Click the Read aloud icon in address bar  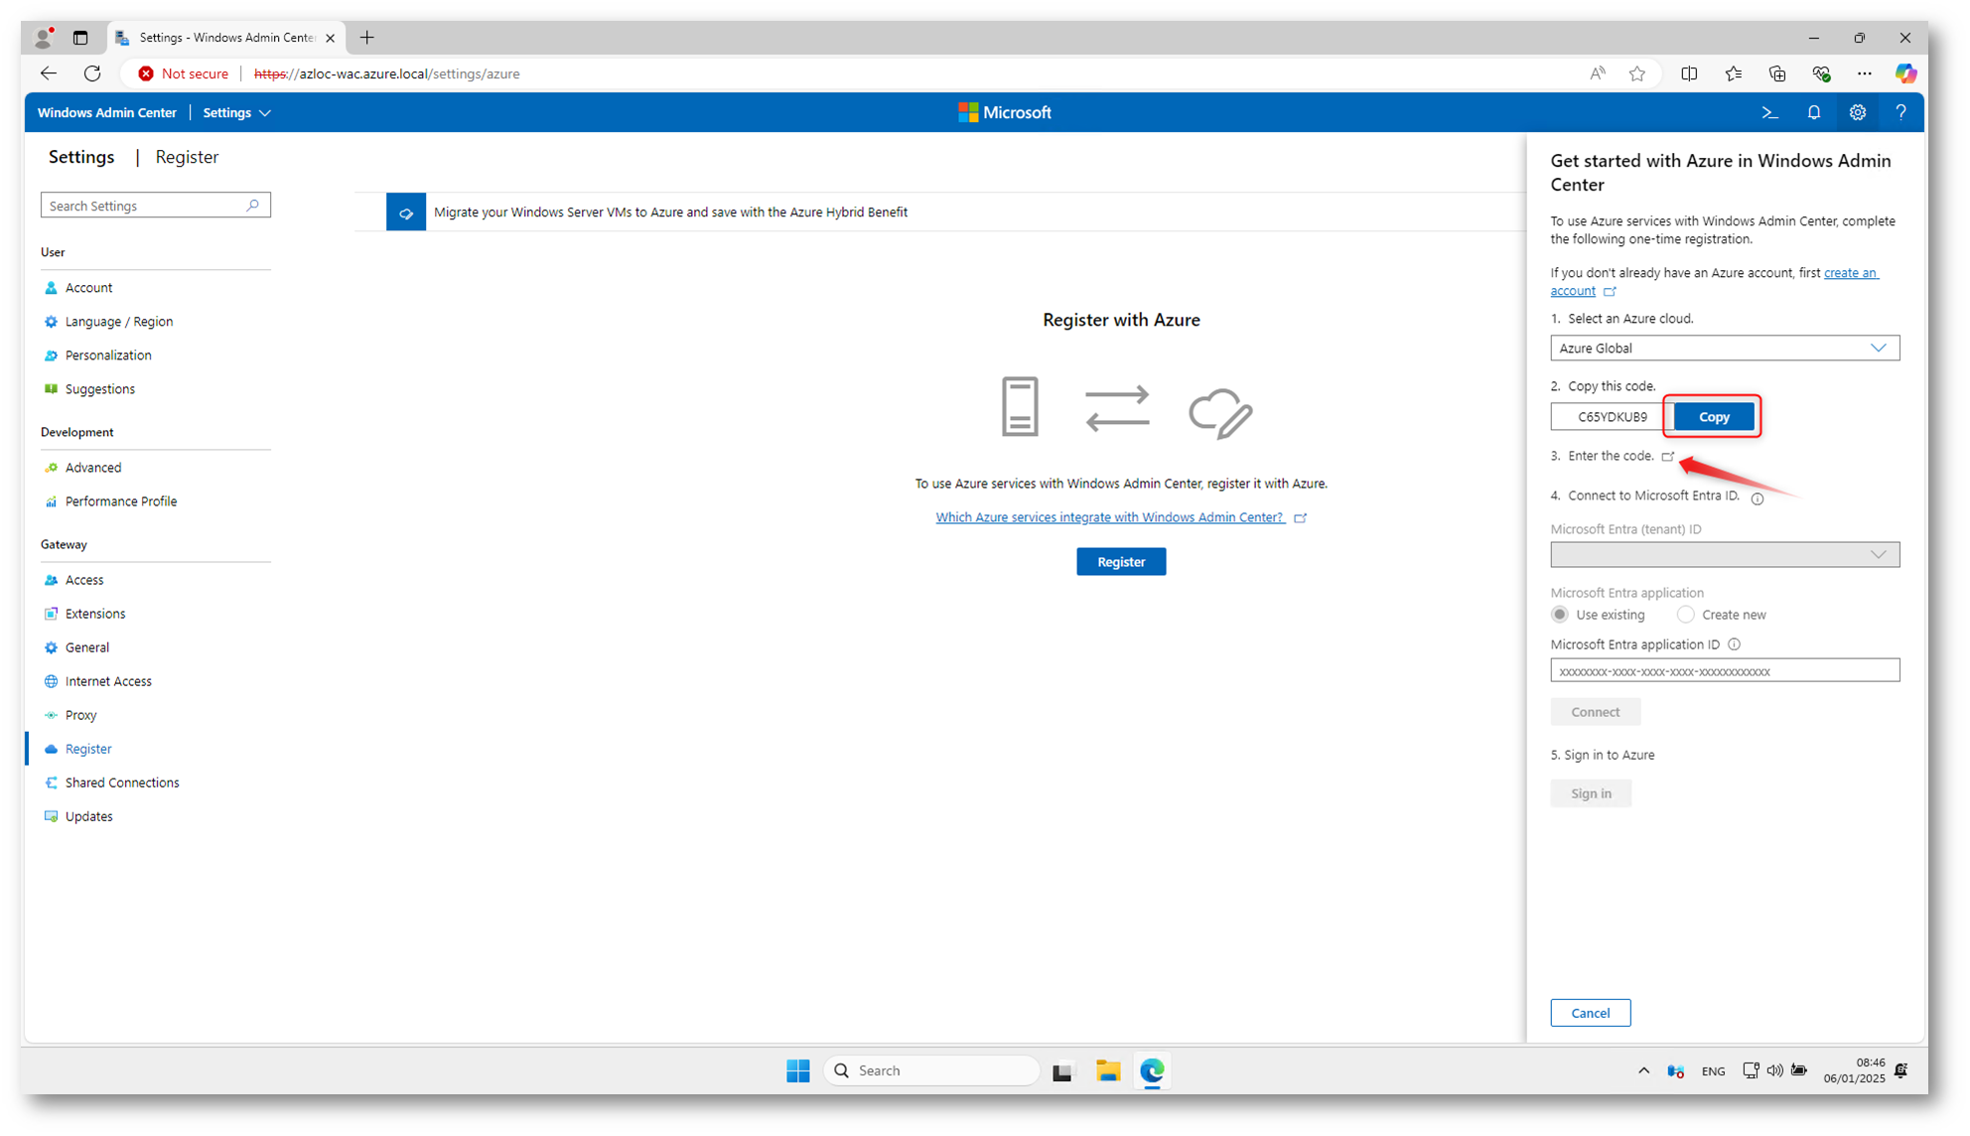tap(1597, 73)
